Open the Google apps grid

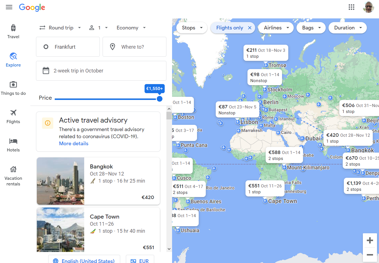[x=352, y=7]
